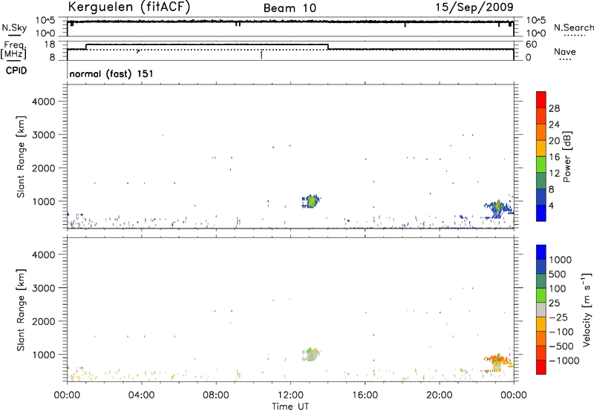This screenshot has width=594, height=411.
Task: Click the '12:00' time tick label
Action: pos(290,395)
